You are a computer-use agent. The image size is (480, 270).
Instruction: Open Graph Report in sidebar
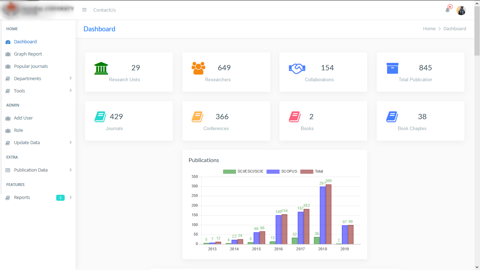28,54
